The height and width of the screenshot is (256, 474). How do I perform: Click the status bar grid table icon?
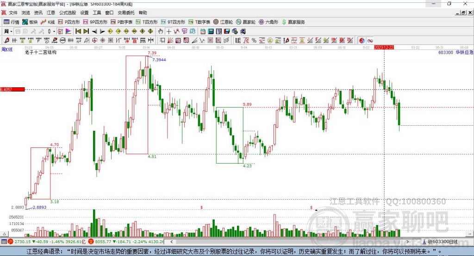coord(4,242)
